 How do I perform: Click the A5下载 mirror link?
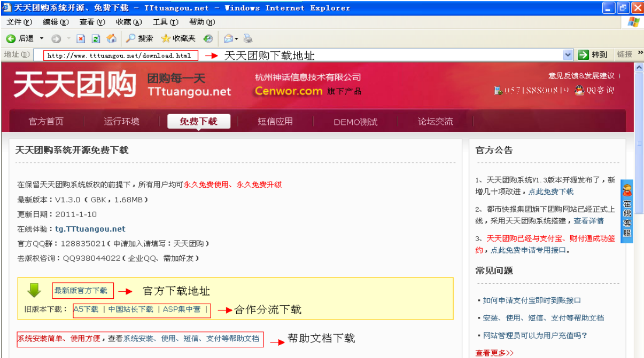tap(86, 309)
